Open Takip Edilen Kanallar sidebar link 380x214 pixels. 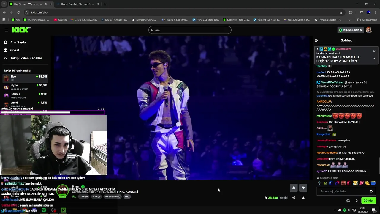click(x=26, y=58)
